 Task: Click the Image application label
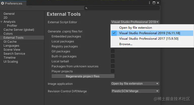60,84
